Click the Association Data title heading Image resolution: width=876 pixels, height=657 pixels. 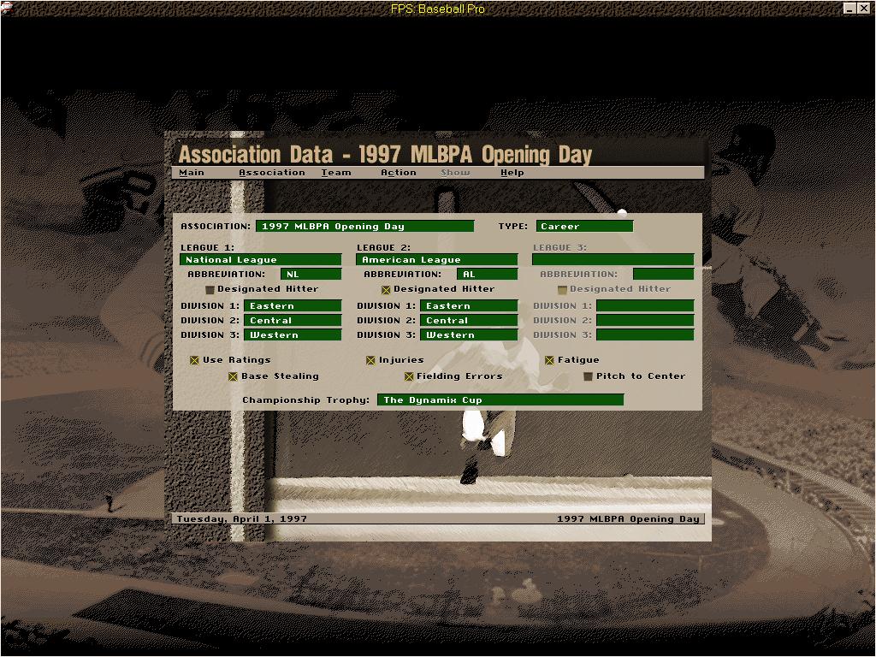tap(385, 155)
